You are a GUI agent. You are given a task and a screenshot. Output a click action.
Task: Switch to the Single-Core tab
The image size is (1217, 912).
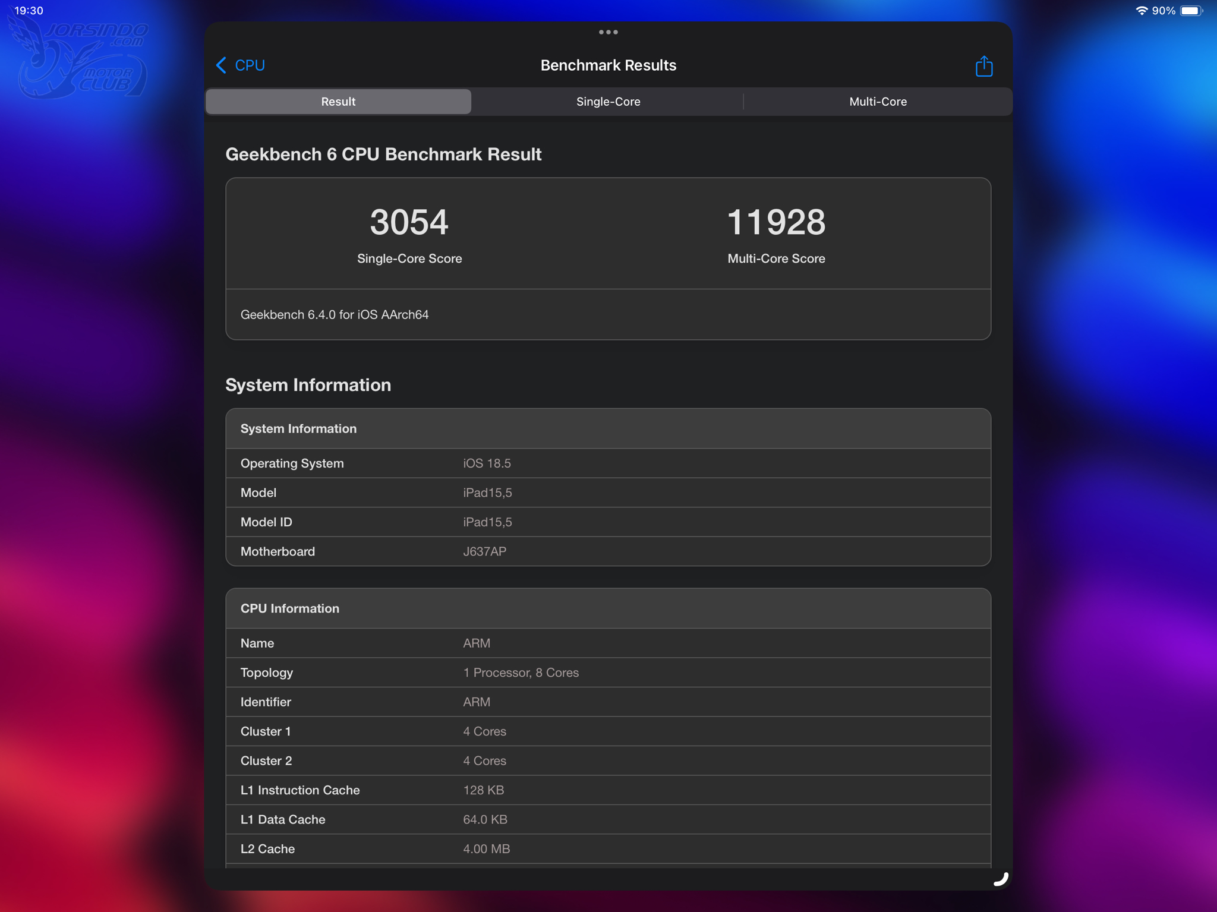[x=608, y=102]
